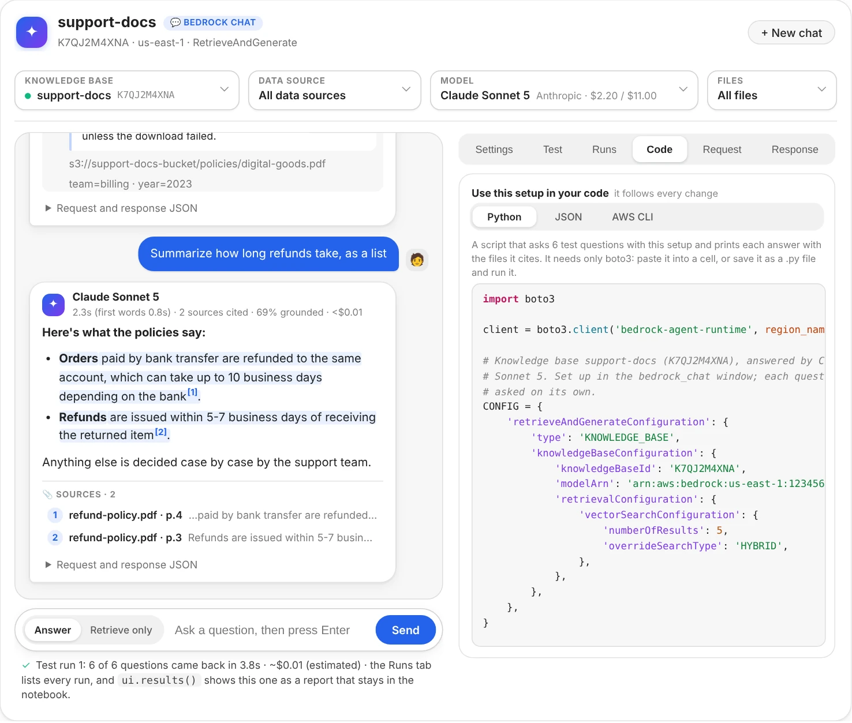852x723 pixels.
Task: Click the 'knowledgeBaseId' line in the code
Action: 651,469
